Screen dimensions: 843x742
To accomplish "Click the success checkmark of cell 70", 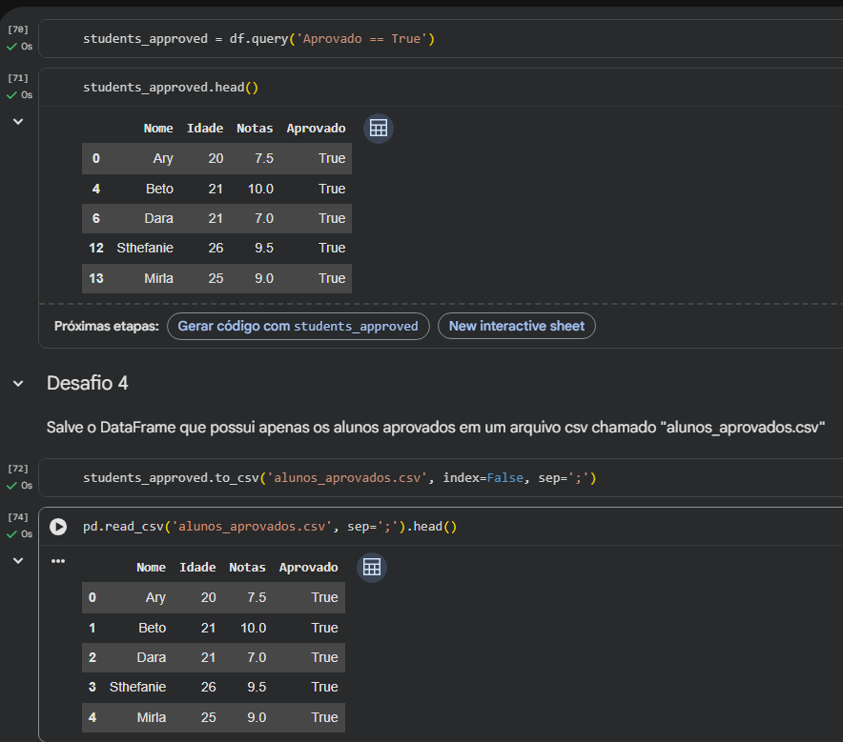I will (11, 47).
